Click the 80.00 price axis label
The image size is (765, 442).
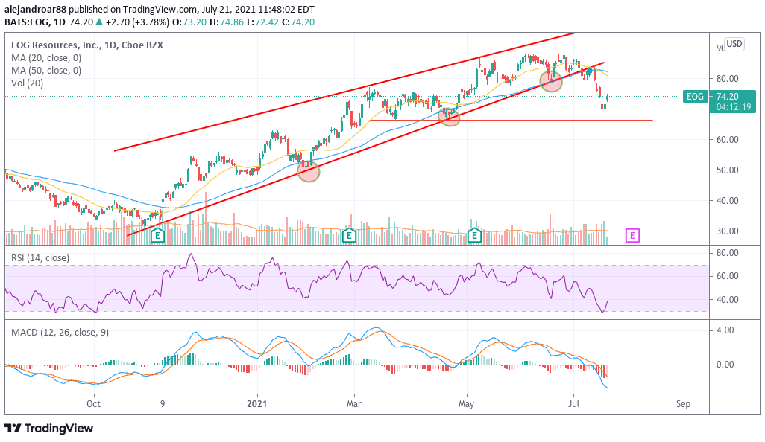[727, 78]
